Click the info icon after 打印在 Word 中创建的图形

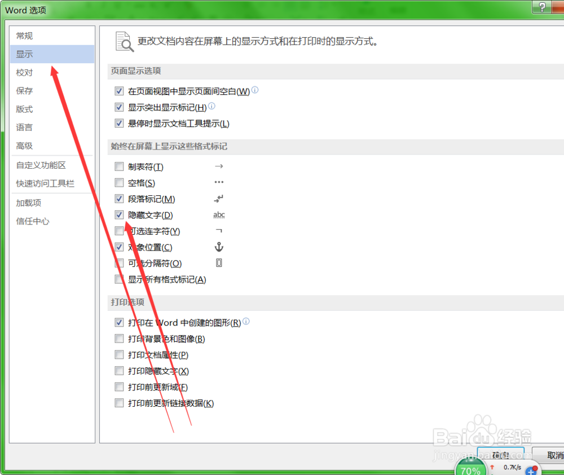(x=246, y=320)
